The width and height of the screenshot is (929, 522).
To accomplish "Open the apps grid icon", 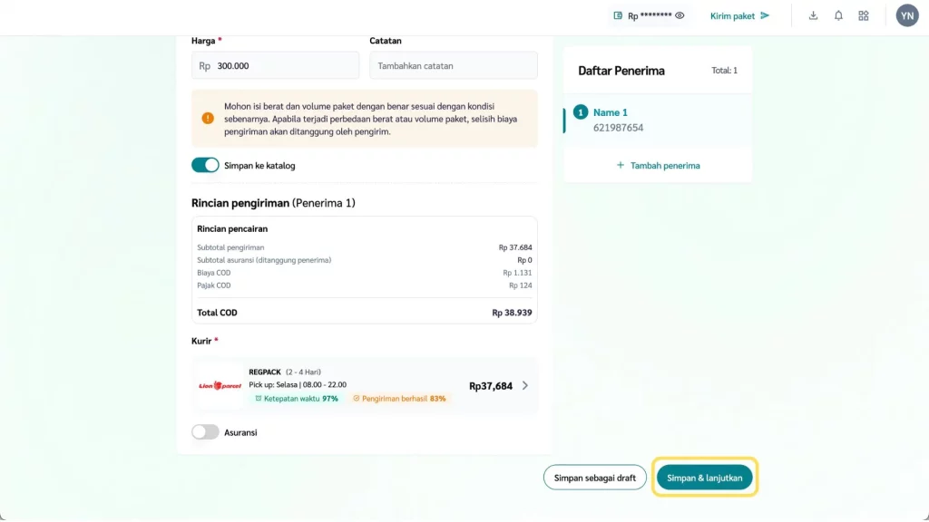I will [x=864, y=15].
